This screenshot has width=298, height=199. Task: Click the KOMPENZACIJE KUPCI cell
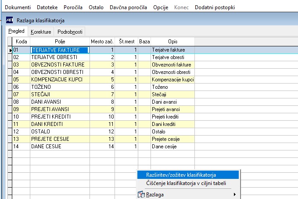60,80
